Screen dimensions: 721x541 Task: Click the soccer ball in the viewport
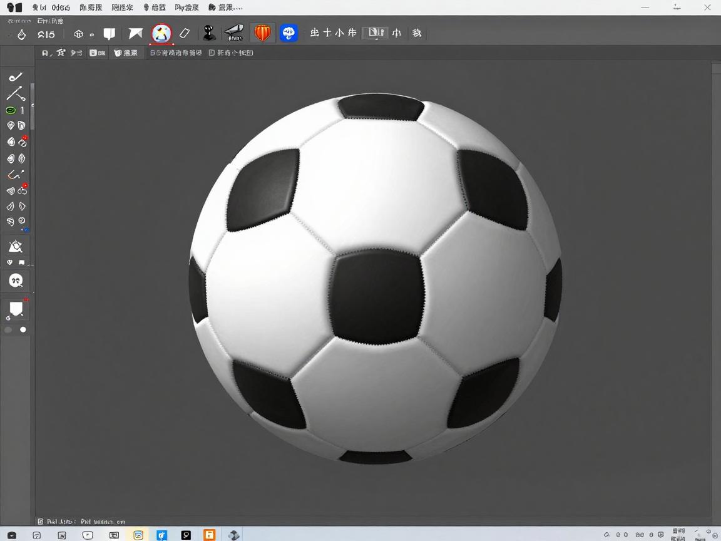click(376, 279)
